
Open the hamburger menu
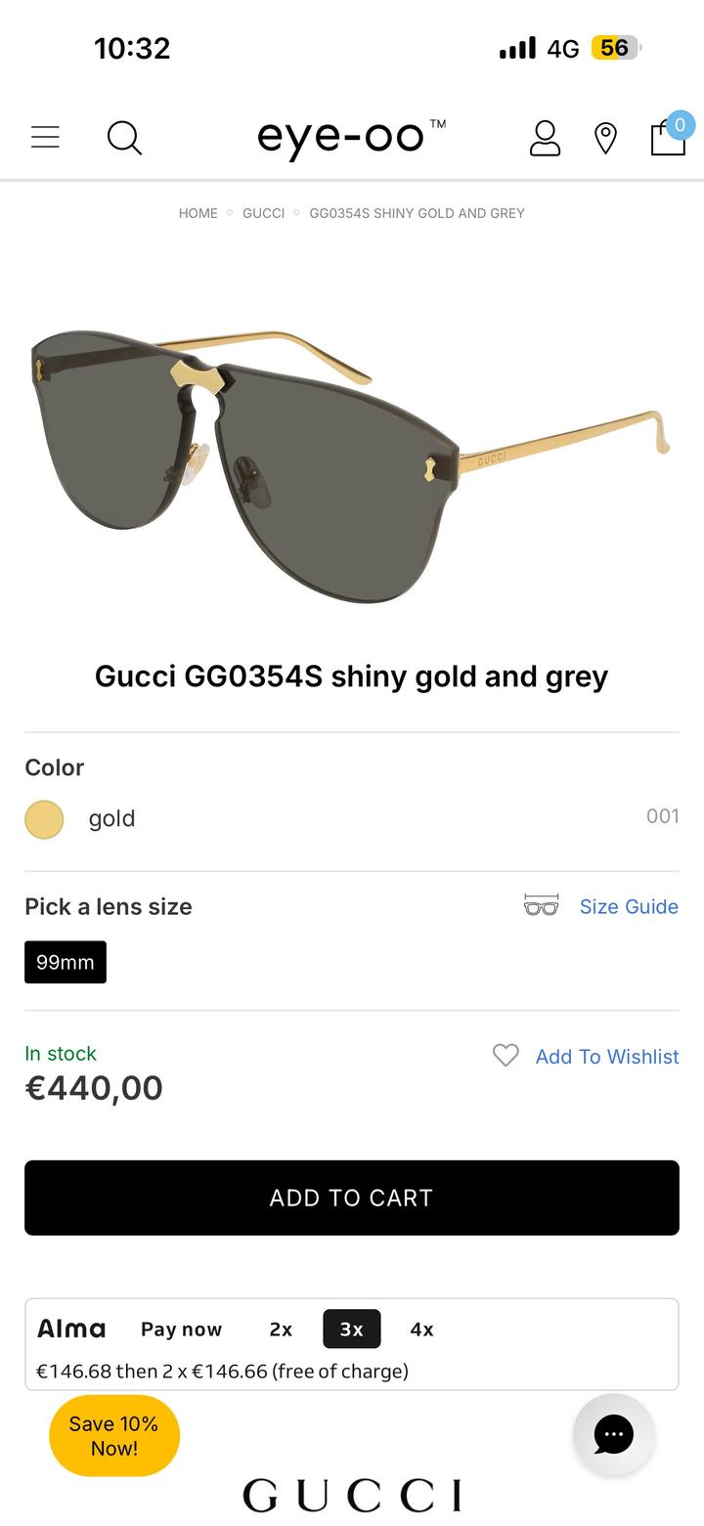point(45,137)
